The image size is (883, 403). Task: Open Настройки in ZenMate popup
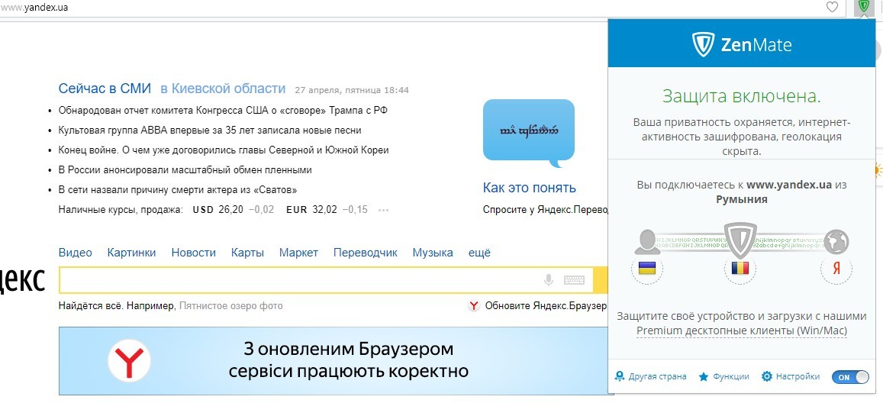click(790, 376)
